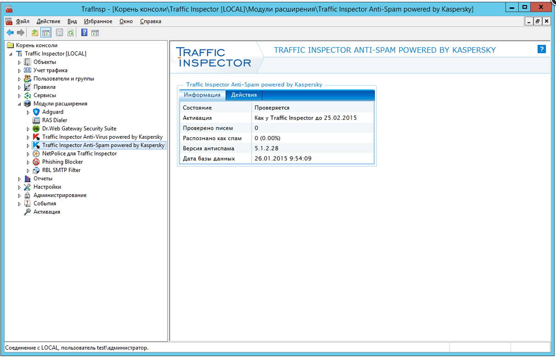Click the Help toolbar icon
Image resolution: width=556 pixels, height=357 pixels.
84,32
